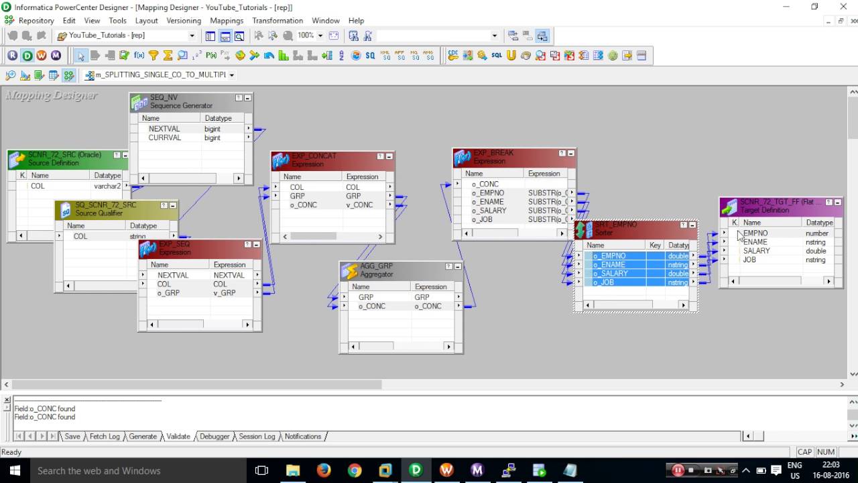Select the Lookup transformation tool
Viewport: 858px width, 483px height.
pos(182,56)
